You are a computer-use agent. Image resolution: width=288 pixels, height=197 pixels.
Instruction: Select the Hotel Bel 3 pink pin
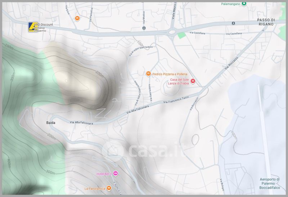tap(115, 174)
